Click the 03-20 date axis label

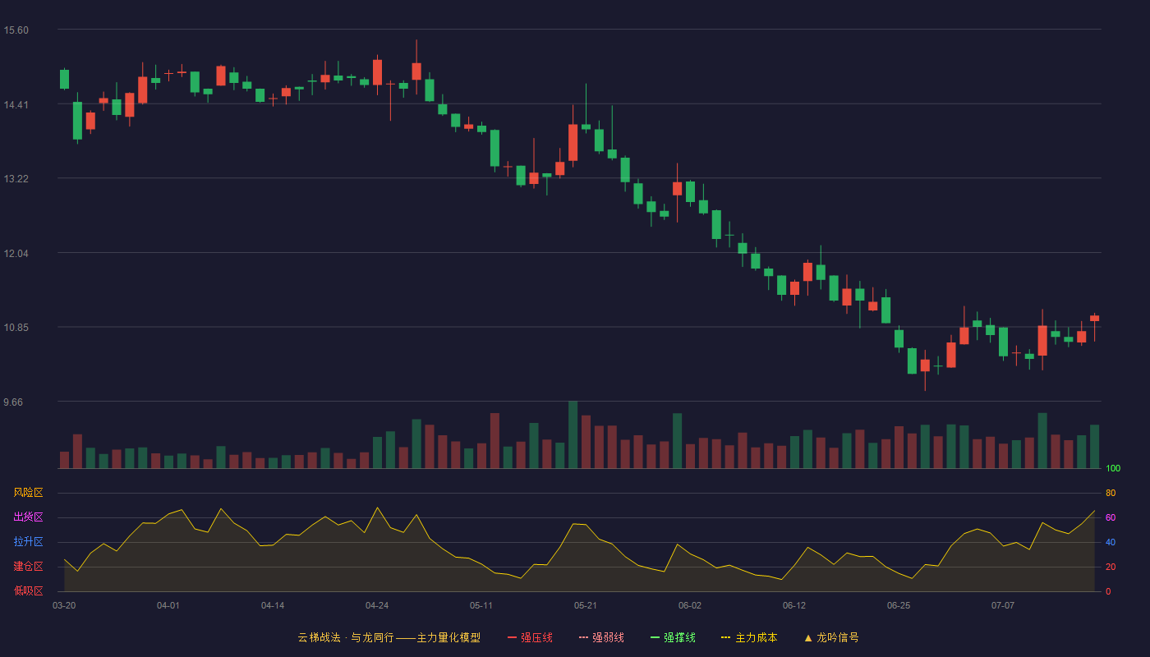tap(64, 606)
